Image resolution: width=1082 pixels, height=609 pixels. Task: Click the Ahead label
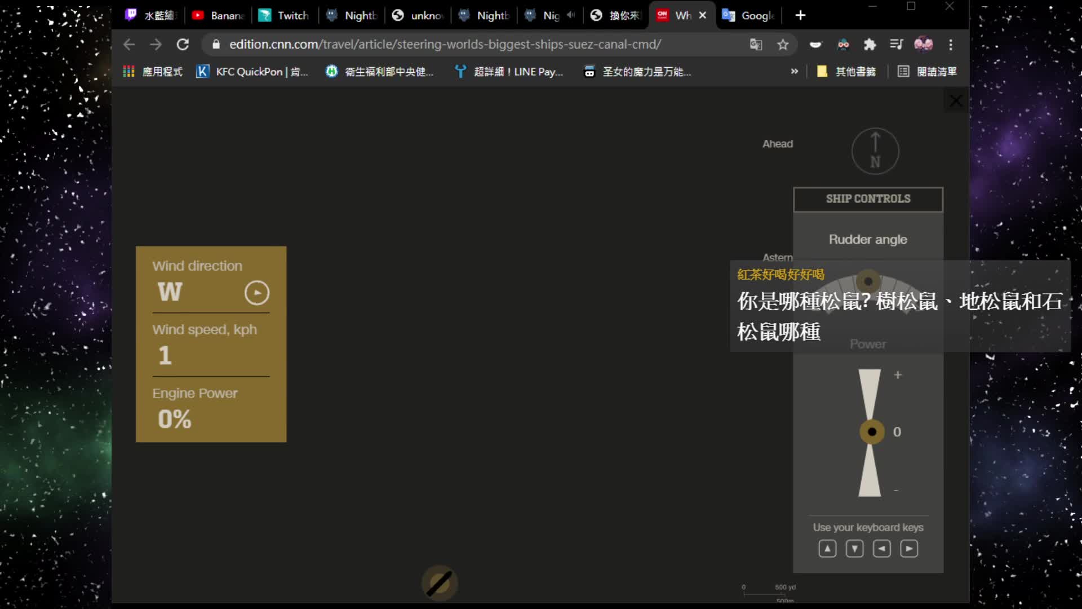coord(778,144)
